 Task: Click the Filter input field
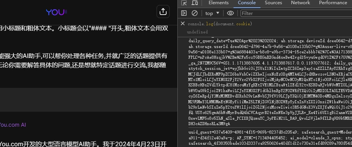296,13
